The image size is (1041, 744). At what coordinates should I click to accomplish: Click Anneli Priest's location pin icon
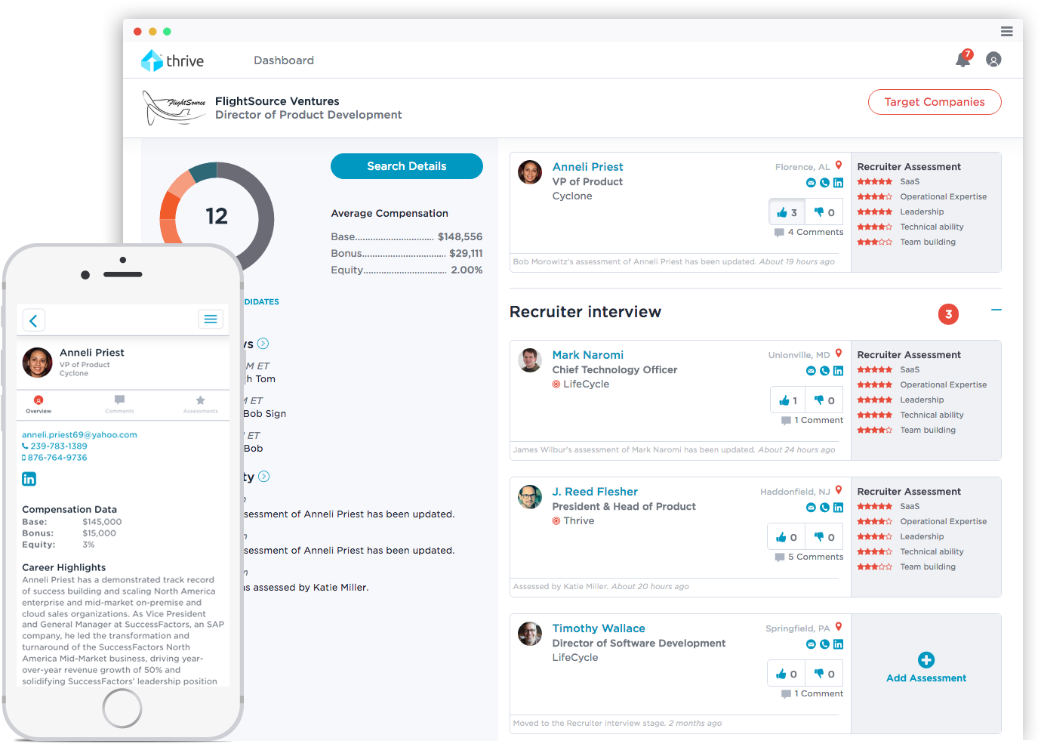(x=839, y=165)
